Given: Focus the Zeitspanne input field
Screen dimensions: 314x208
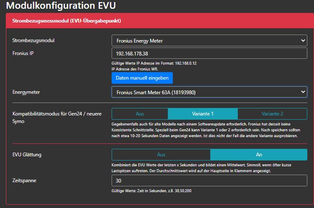Looking at the screenshot, I should tap(209, 181).
